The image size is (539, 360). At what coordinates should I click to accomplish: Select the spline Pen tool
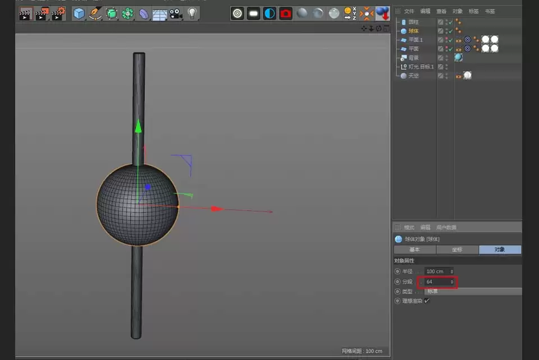click(x=95, y=12)
